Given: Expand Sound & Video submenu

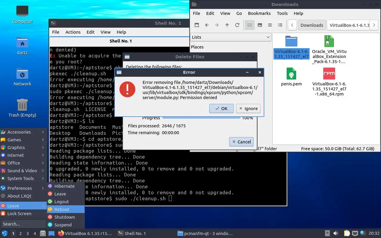Looking at the screenshot, I should click(x=23, y=171).
